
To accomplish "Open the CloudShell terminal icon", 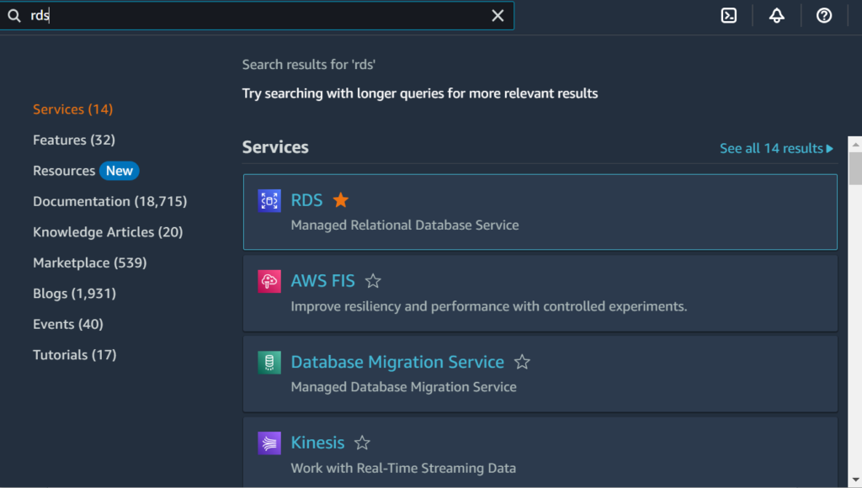I will 729,15.
